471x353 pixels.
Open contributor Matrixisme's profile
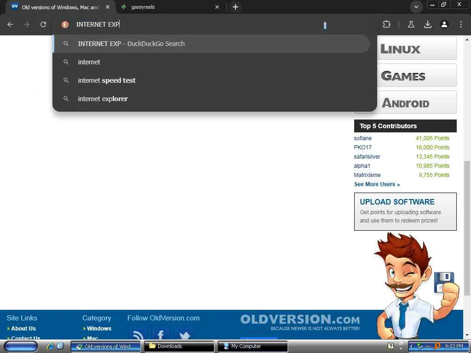click(367, 175)
